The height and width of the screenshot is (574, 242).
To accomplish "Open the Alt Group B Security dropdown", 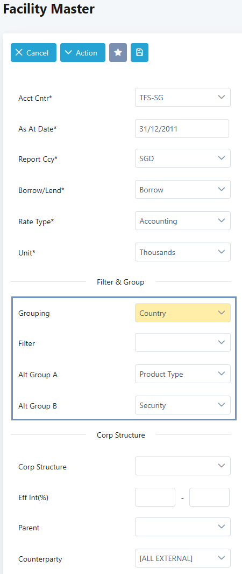I will [x=183, y=405].
